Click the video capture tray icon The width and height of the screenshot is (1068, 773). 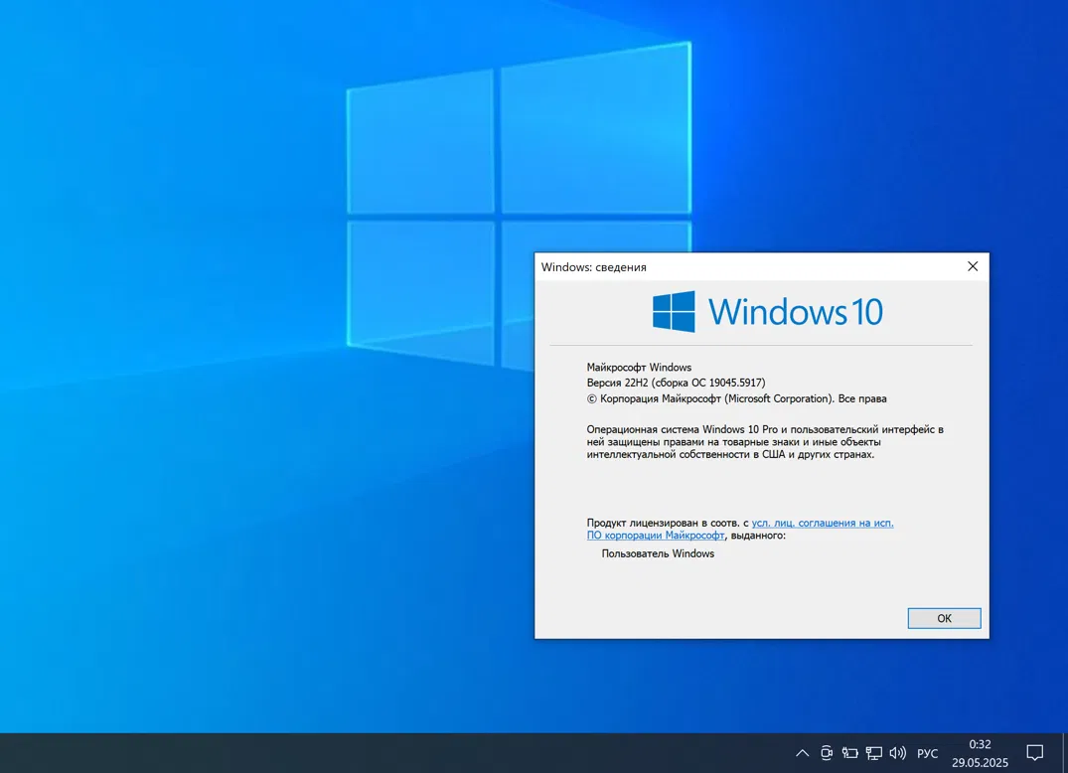coord(827,753)
